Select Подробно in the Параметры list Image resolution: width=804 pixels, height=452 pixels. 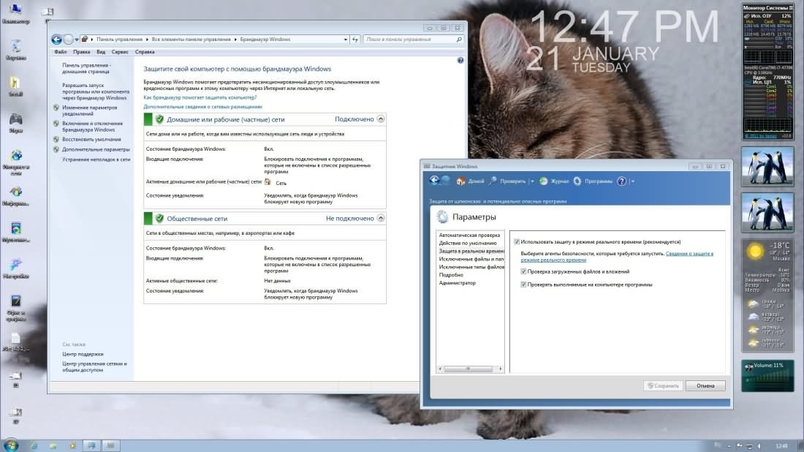451,275
